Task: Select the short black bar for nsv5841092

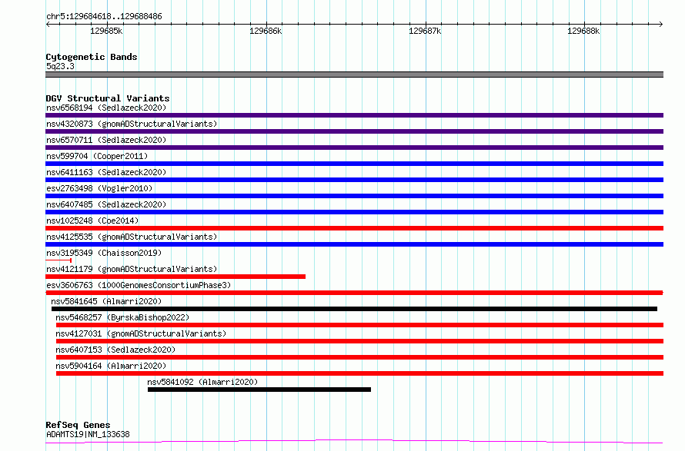Action: click(x=259, y=390)
